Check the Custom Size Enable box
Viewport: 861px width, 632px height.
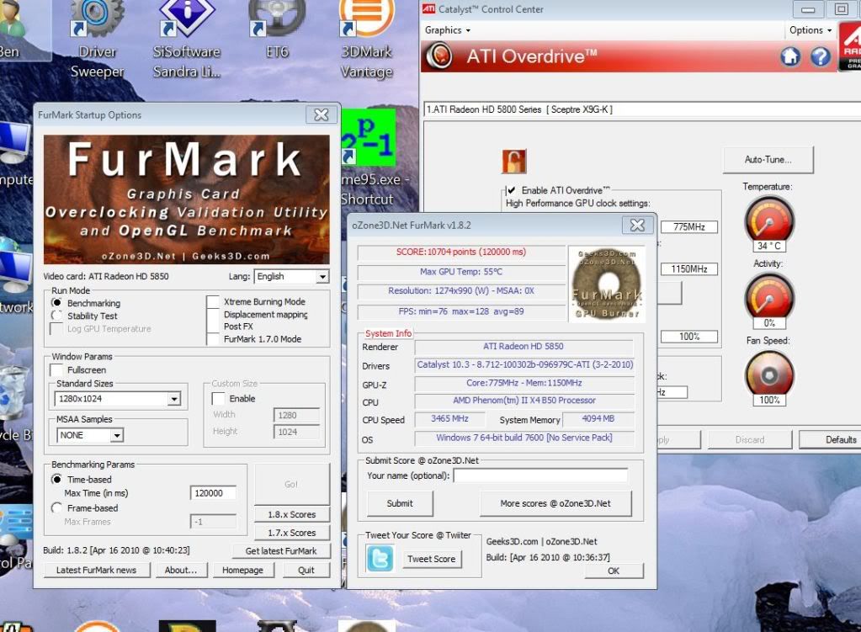click(x=219, y=398)
